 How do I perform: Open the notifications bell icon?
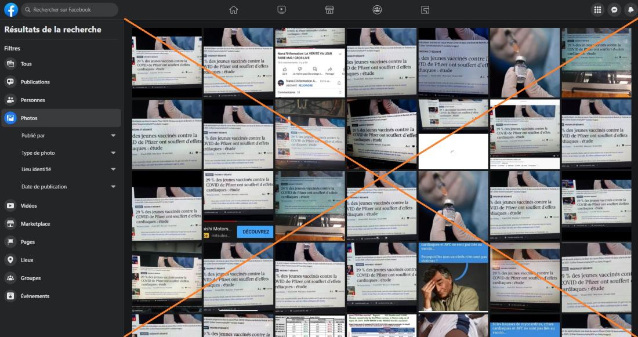[630, 10]
